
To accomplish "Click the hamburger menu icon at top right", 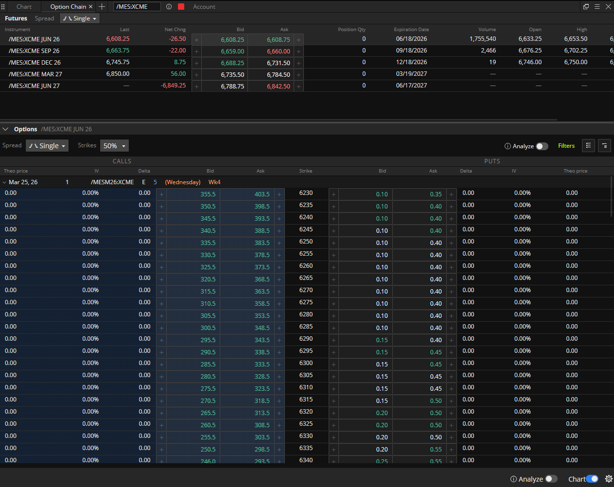I will tap(597, 7).
